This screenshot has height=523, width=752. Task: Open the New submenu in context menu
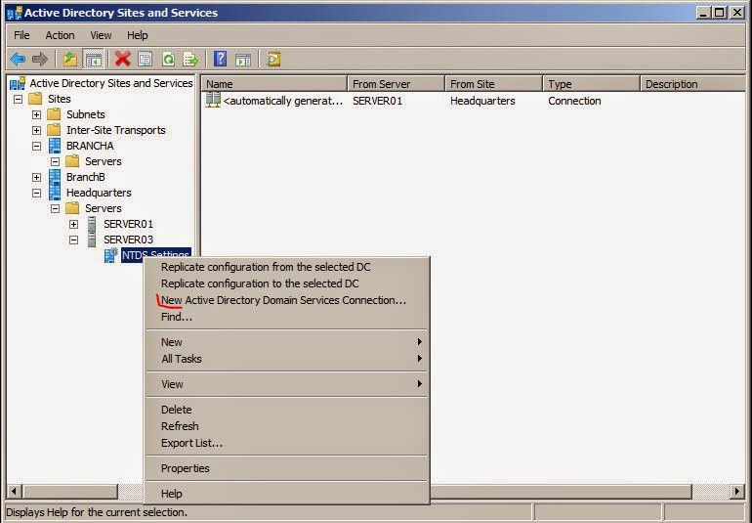tap(287, 342)
